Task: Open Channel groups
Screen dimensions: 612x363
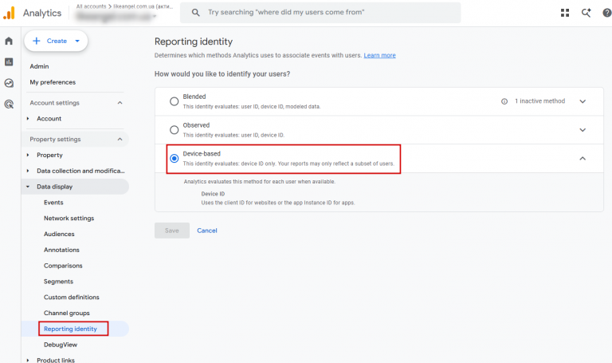Action: (x=67, y=313)
